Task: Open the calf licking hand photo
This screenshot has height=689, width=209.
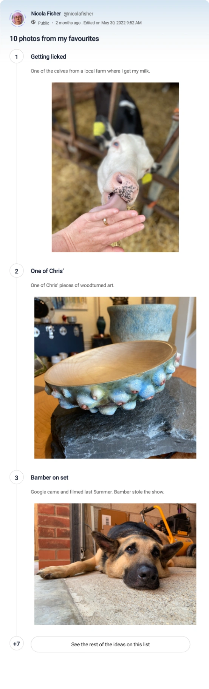Action: [x=115, y=167]
